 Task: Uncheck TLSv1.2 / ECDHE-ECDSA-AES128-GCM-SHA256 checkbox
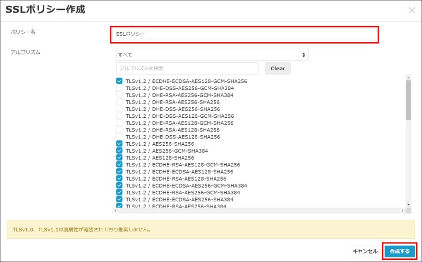coord(119,81)
